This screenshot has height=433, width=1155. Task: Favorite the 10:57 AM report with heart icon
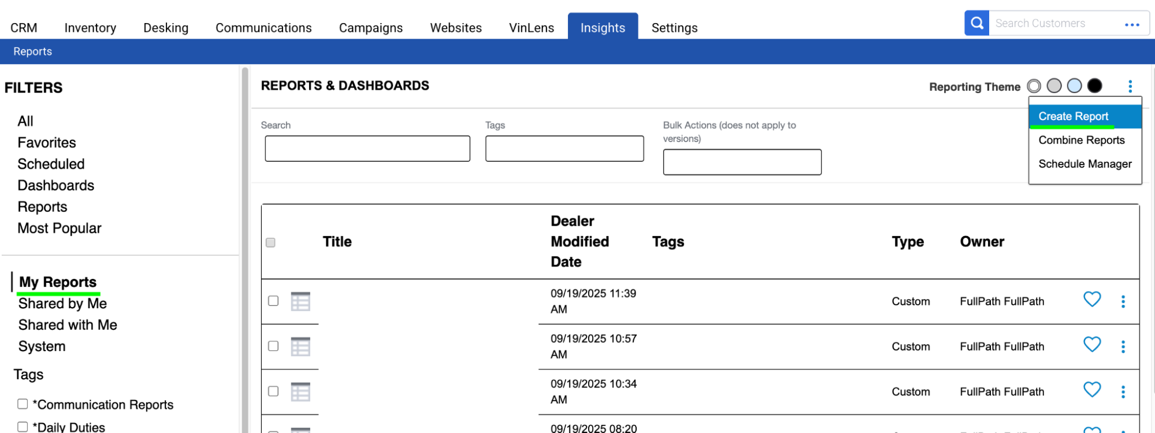click(x=1091, y=344)
